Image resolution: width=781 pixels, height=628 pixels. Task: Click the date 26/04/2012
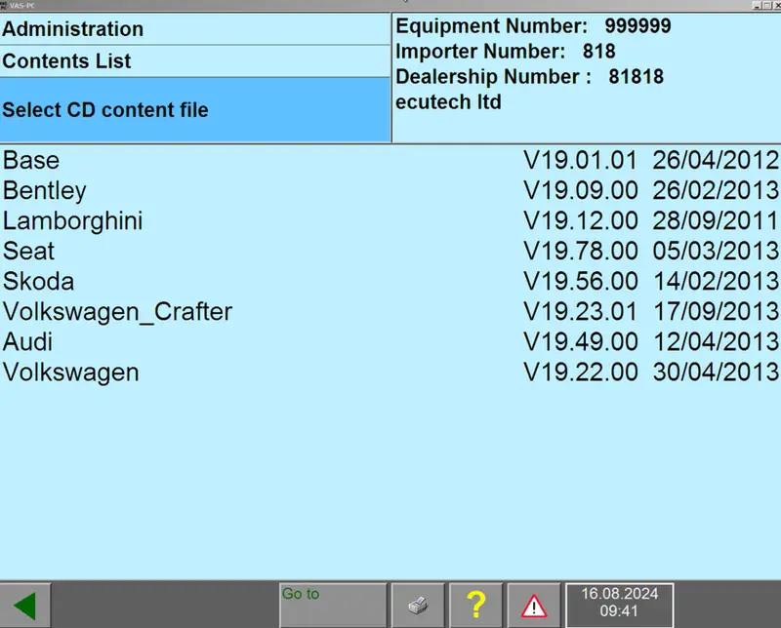[716, 160]
